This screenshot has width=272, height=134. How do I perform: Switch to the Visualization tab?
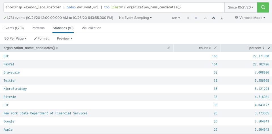91,28
